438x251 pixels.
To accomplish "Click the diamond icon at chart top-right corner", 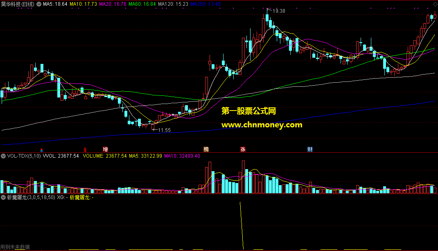I will (x=435, y=4).
